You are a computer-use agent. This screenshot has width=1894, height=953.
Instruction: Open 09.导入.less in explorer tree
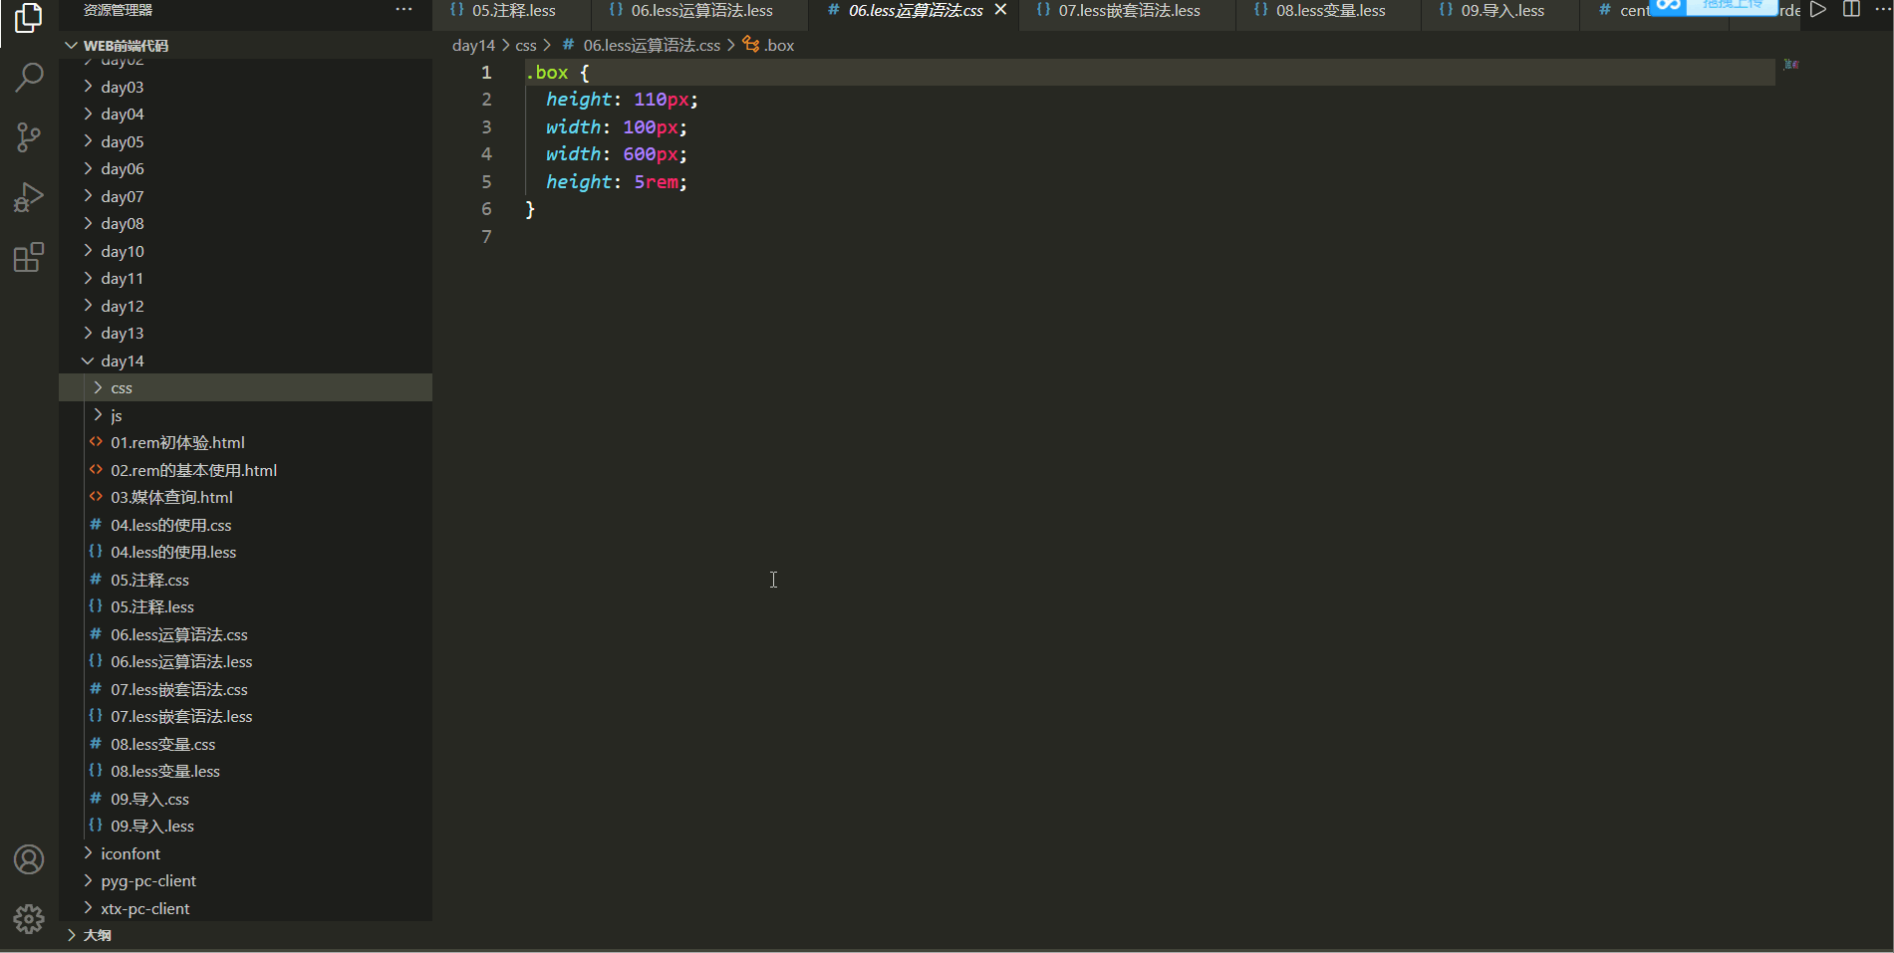(x=245, y=826)
